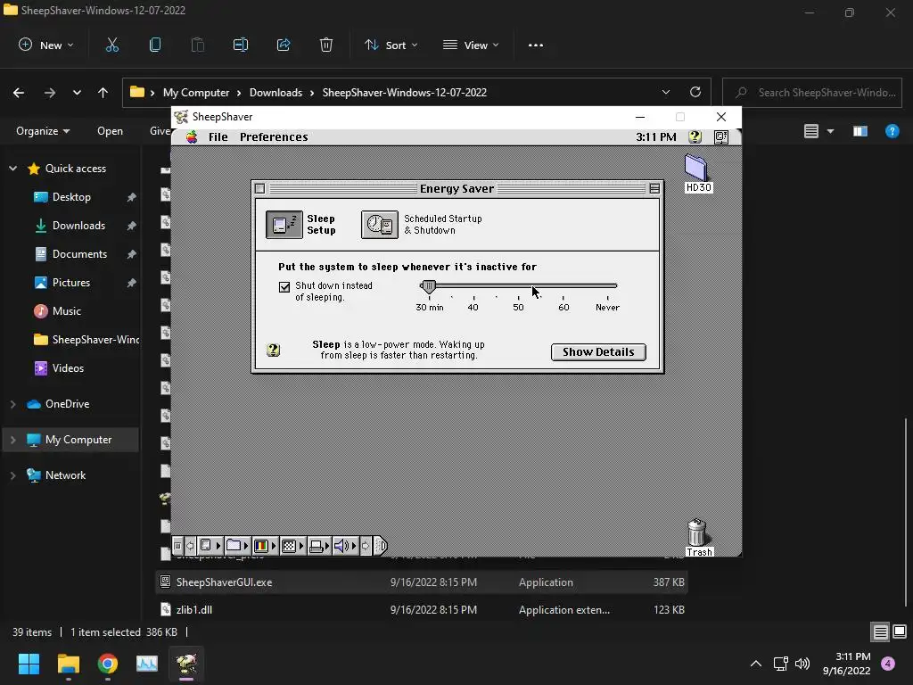Image resolution: width=913 pixels, height=685 pixels.
Task: Go up one folder in Explorer
Action: pos(103,93)
